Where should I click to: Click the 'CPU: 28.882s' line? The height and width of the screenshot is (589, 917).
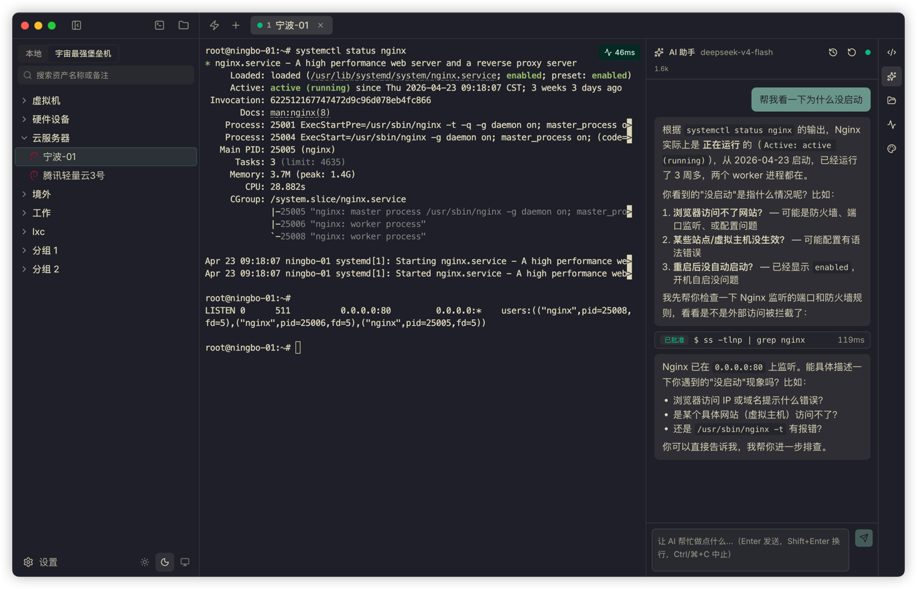[x=275, y=187]
